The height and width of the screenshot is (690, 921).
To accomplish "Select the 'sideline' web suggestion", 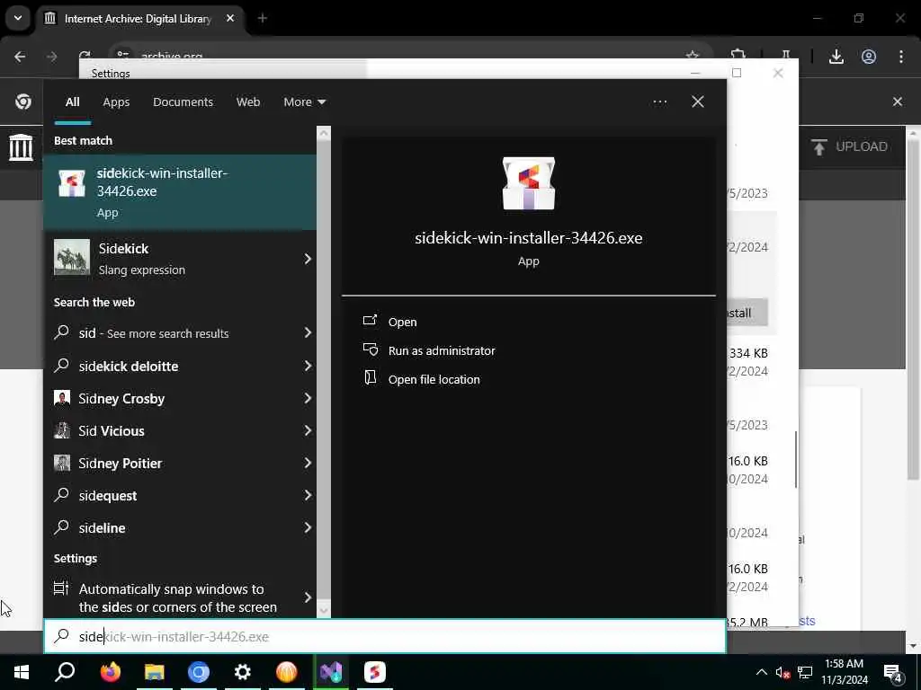I will click(170, 527).
